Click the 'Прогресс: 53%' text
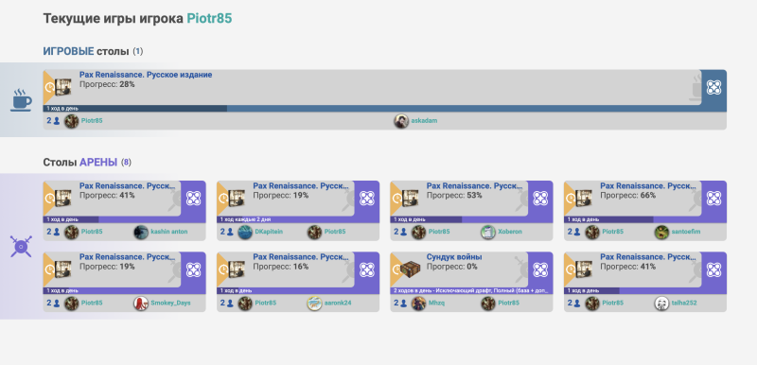The width and height of the screenshot is (757, 365). [454, 196]
